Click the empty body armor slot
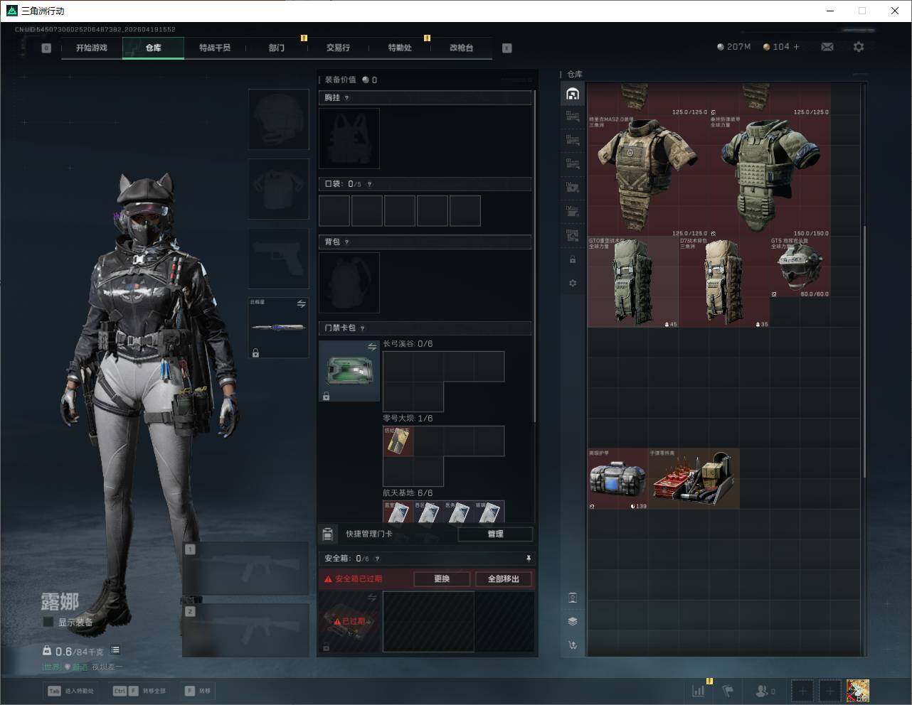 [279, 189]
